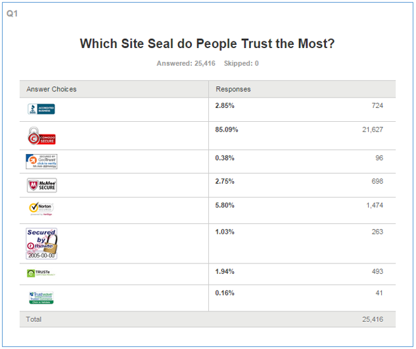
Task: Select the 85.09% response percentage
Action: pyautogui.click(x=227, y=130)
